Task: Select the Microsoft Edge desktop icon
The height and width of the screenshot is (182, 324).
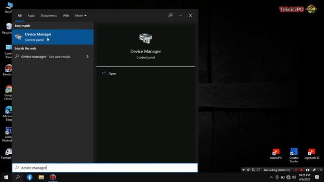Action: (x=8, y=113)
